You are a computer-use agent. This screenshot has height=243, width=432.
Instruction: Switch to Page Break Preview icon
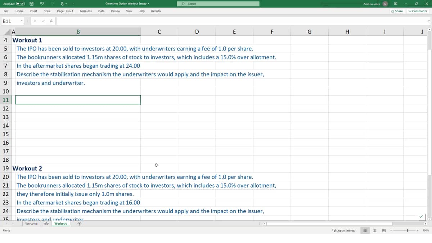(384, 230)
